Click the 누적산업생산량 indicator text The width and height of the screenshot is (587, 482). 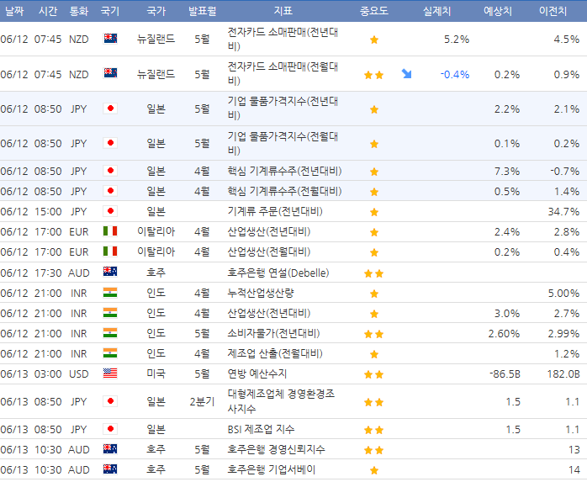[261, 293]
